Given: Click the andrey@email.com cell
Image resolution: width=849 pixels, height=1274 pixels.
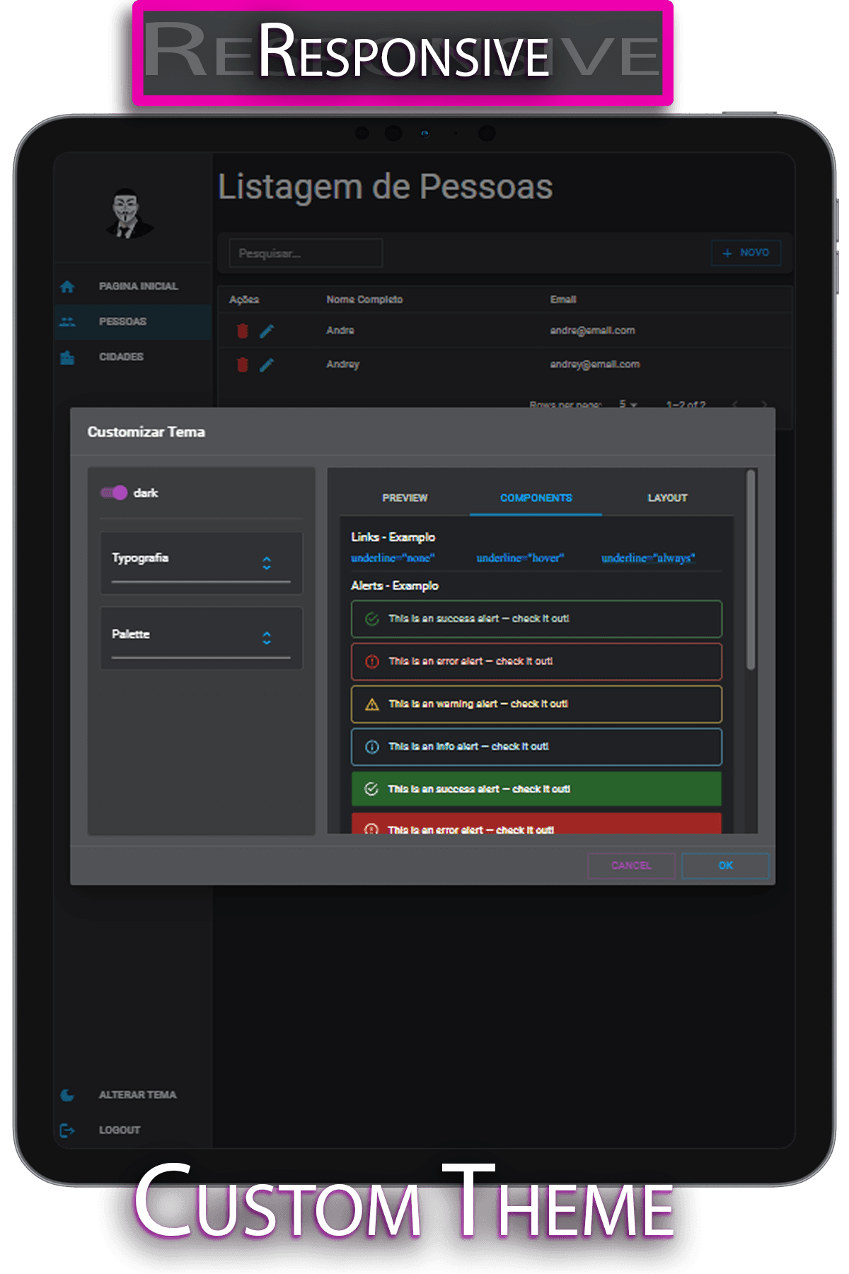Looking at the screenshot, I should click(x=595, y=365).
